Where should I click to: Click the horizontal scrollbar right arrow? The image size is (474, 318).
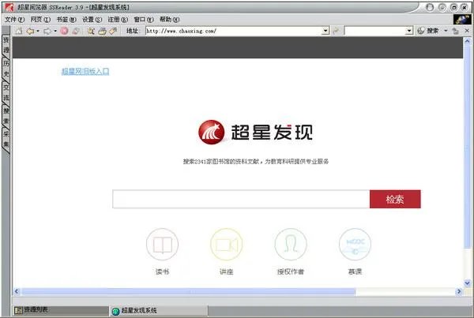coord(459,292)
